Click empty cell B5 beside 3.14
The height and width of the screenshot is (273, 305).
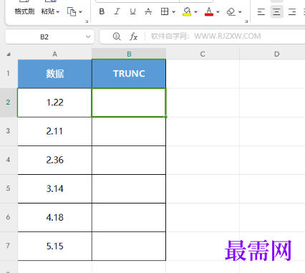[129, 188]
